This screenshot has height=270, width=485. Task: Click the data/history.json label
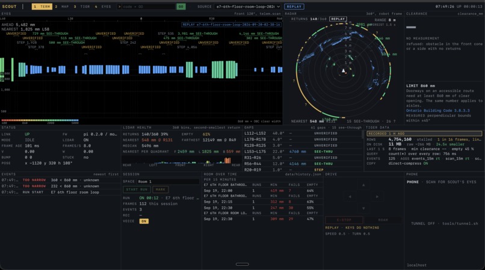pos(303,174)
